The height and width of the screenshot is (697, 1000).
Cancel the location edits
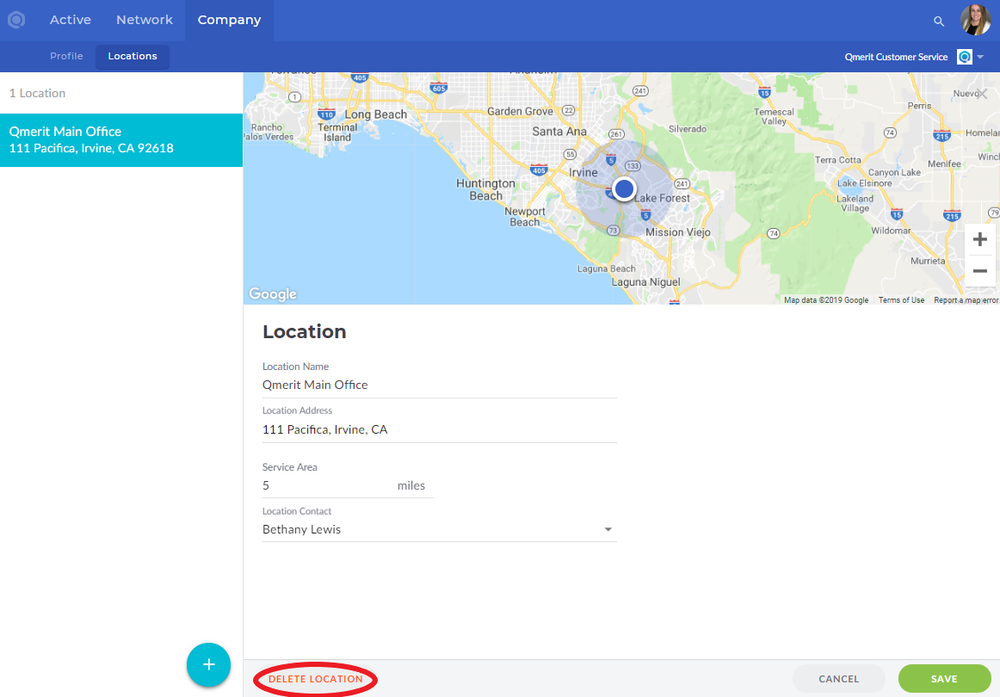click(838, 679)
